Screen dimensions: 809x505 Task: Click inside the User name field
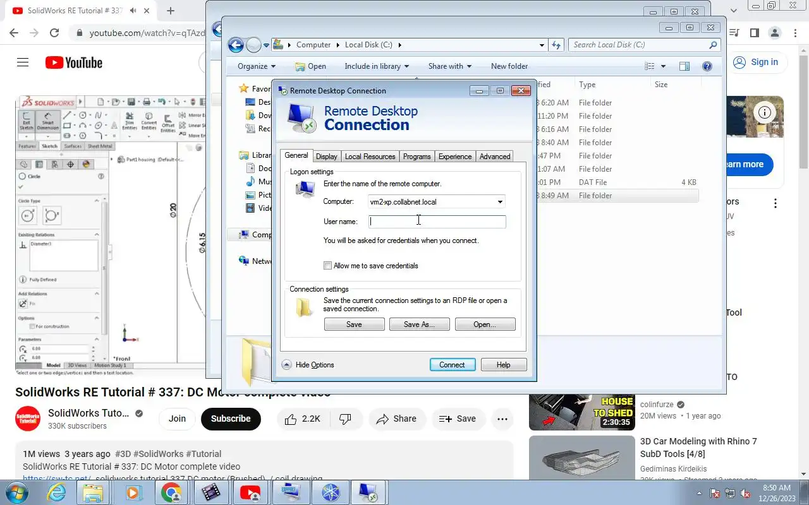[437, 222]
